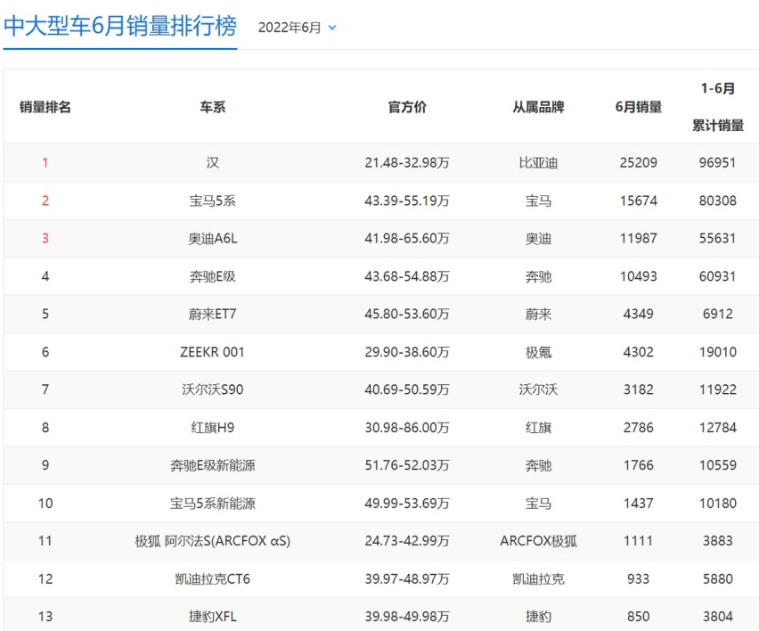
Task: Click the cumulative sales value 80308
Action: 717,201
